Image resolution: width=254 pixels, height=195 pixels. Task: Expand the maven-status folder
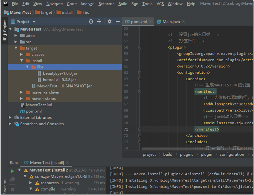tap(21, 98)
